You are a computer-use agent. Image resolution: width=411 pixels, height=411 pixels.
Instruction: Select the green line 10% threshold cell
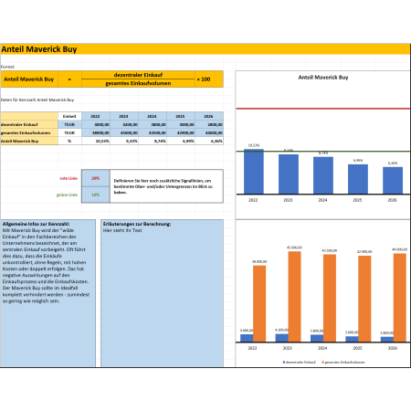96,195
